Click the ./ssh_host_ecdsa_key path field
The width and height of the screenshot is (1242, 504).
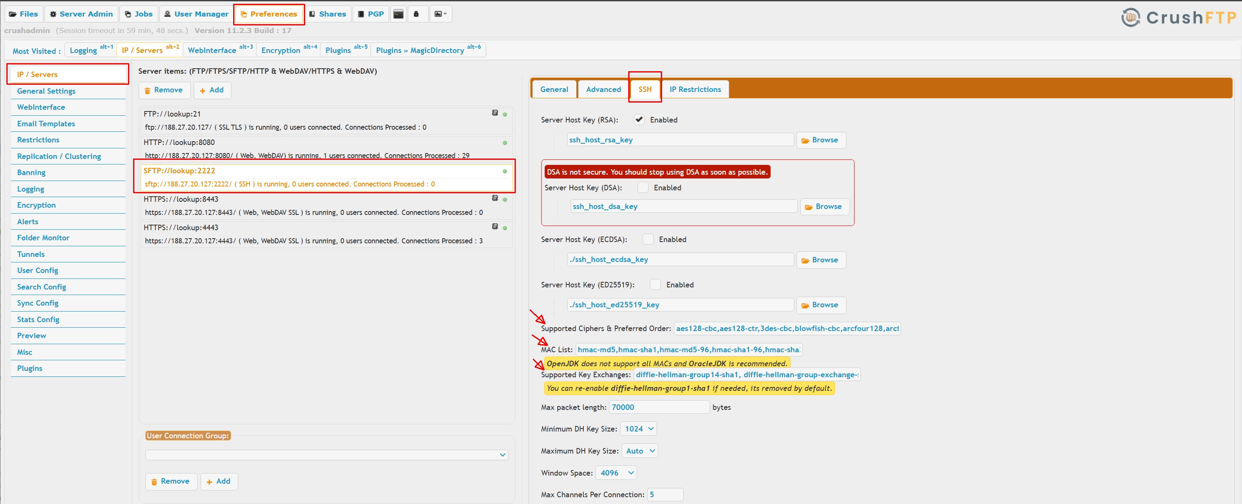pyautogui.click(x=680, y=259)
